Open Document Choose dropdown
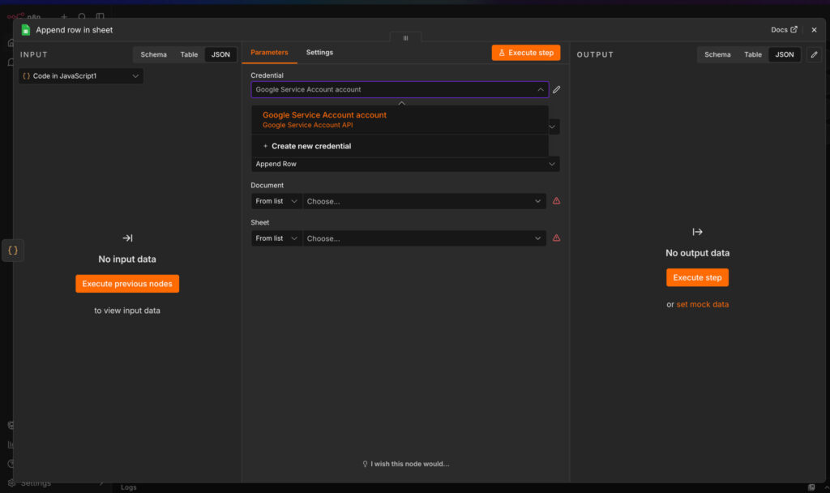 pos(424,201)
